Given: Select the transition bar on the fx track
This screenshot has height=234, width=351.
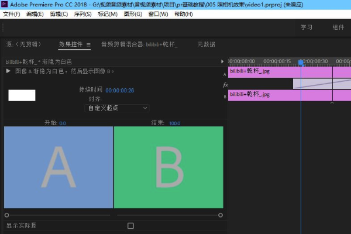Looking at the screenshot, I should click(322, 84).
